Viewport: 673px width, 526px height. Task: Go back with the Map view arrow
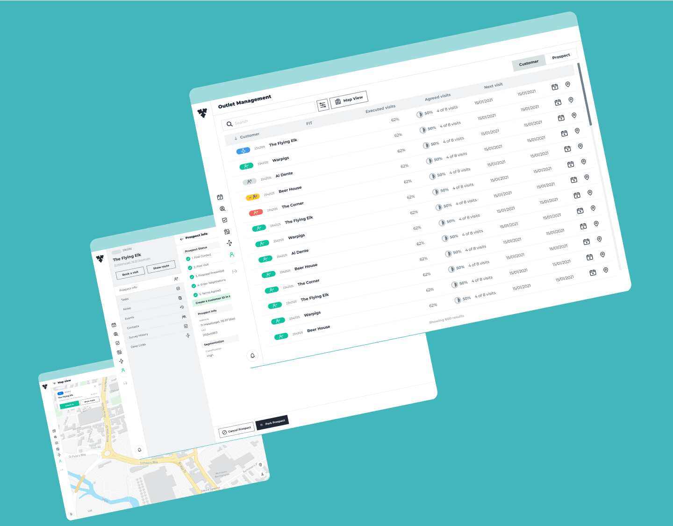click(x=55, y=383)
